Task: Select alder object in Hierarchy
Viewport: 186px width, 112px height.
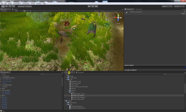Action: 3,89
